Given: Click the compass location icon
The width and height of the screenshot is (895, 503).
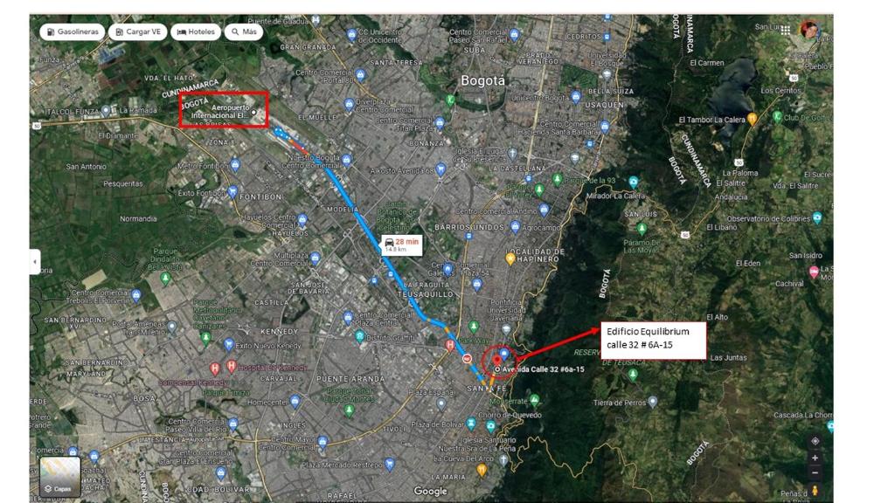Looking at the screenshot, I should tap(815, 441).
